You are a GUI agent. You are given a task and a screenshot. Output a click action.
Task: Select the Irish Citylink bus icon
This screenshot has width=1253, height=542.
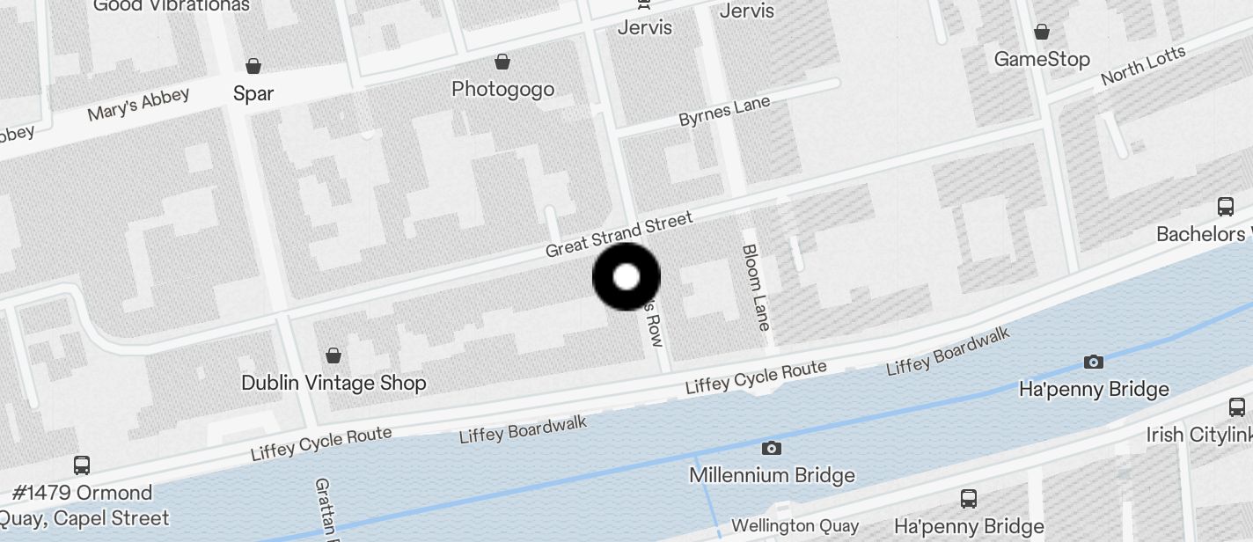[1236, 407]
